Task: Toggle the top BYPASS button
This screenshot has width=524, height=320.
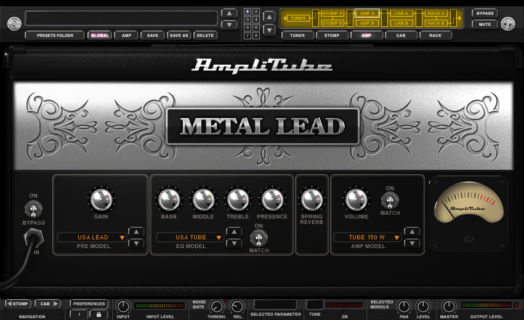Action: point(485,14)
